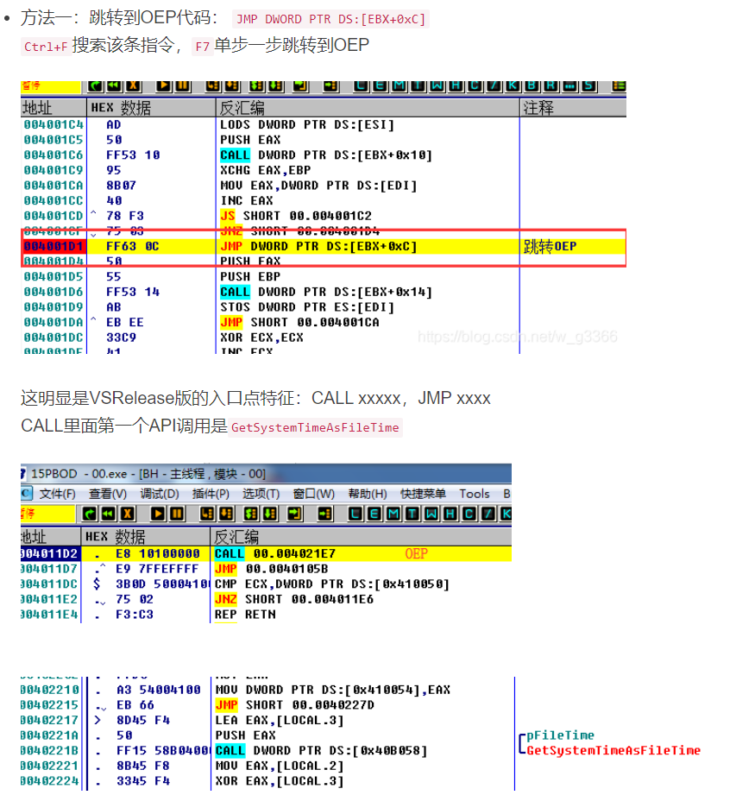Open the S (Source) window in the upper debugger toolbar
Viewport: 736px width, 795px height.
(588, 85)
